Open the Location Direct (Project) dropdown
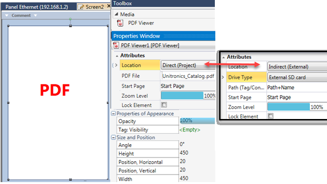 tap(188, 65)
